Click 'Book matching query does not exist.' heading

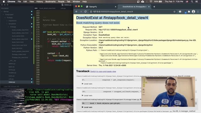pos(98,23)
